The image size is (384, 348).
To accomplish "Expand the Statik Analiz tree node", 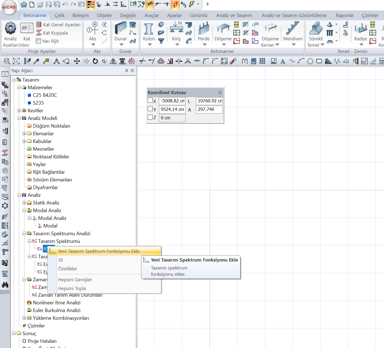I will tap(24, 203).
